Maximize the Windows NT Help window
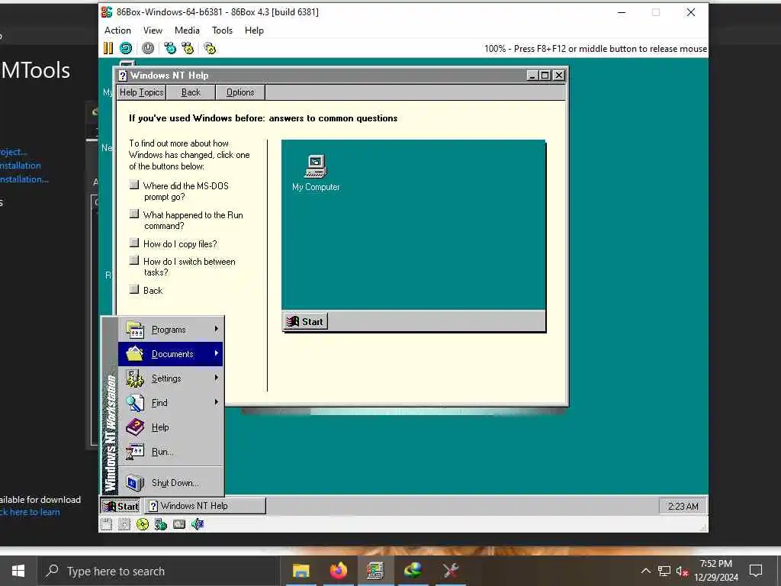Screen dimensions: 781x586 545,76
